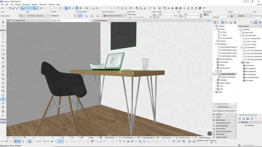
Task: Click the Worksheets icon in Navigator tree
Action: click(x=218, y=62)
